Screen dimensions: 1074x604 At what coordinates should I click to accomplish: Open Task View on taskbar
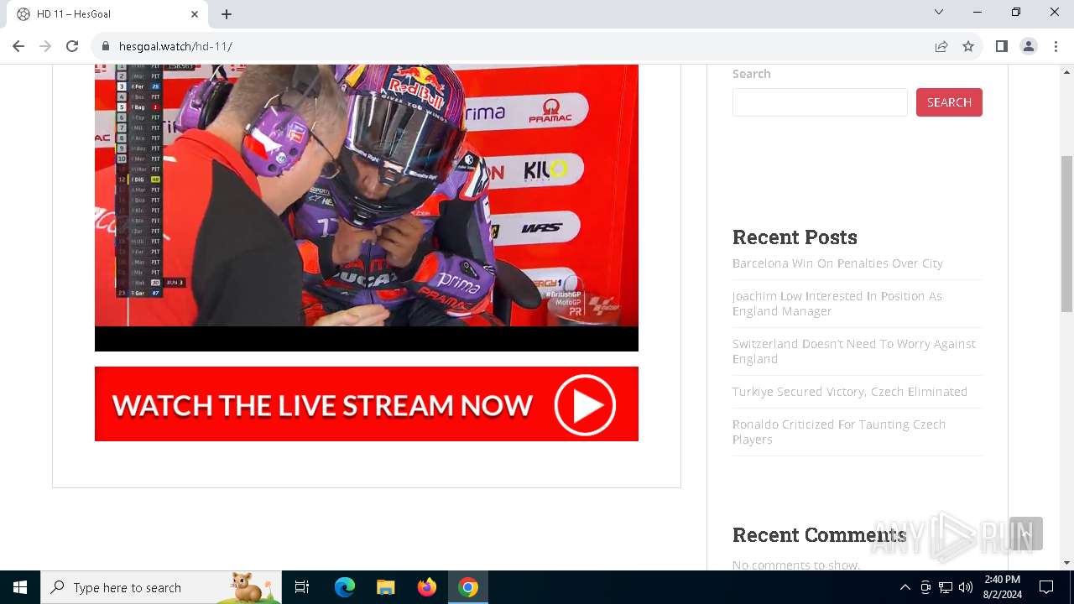pos(302,587)
